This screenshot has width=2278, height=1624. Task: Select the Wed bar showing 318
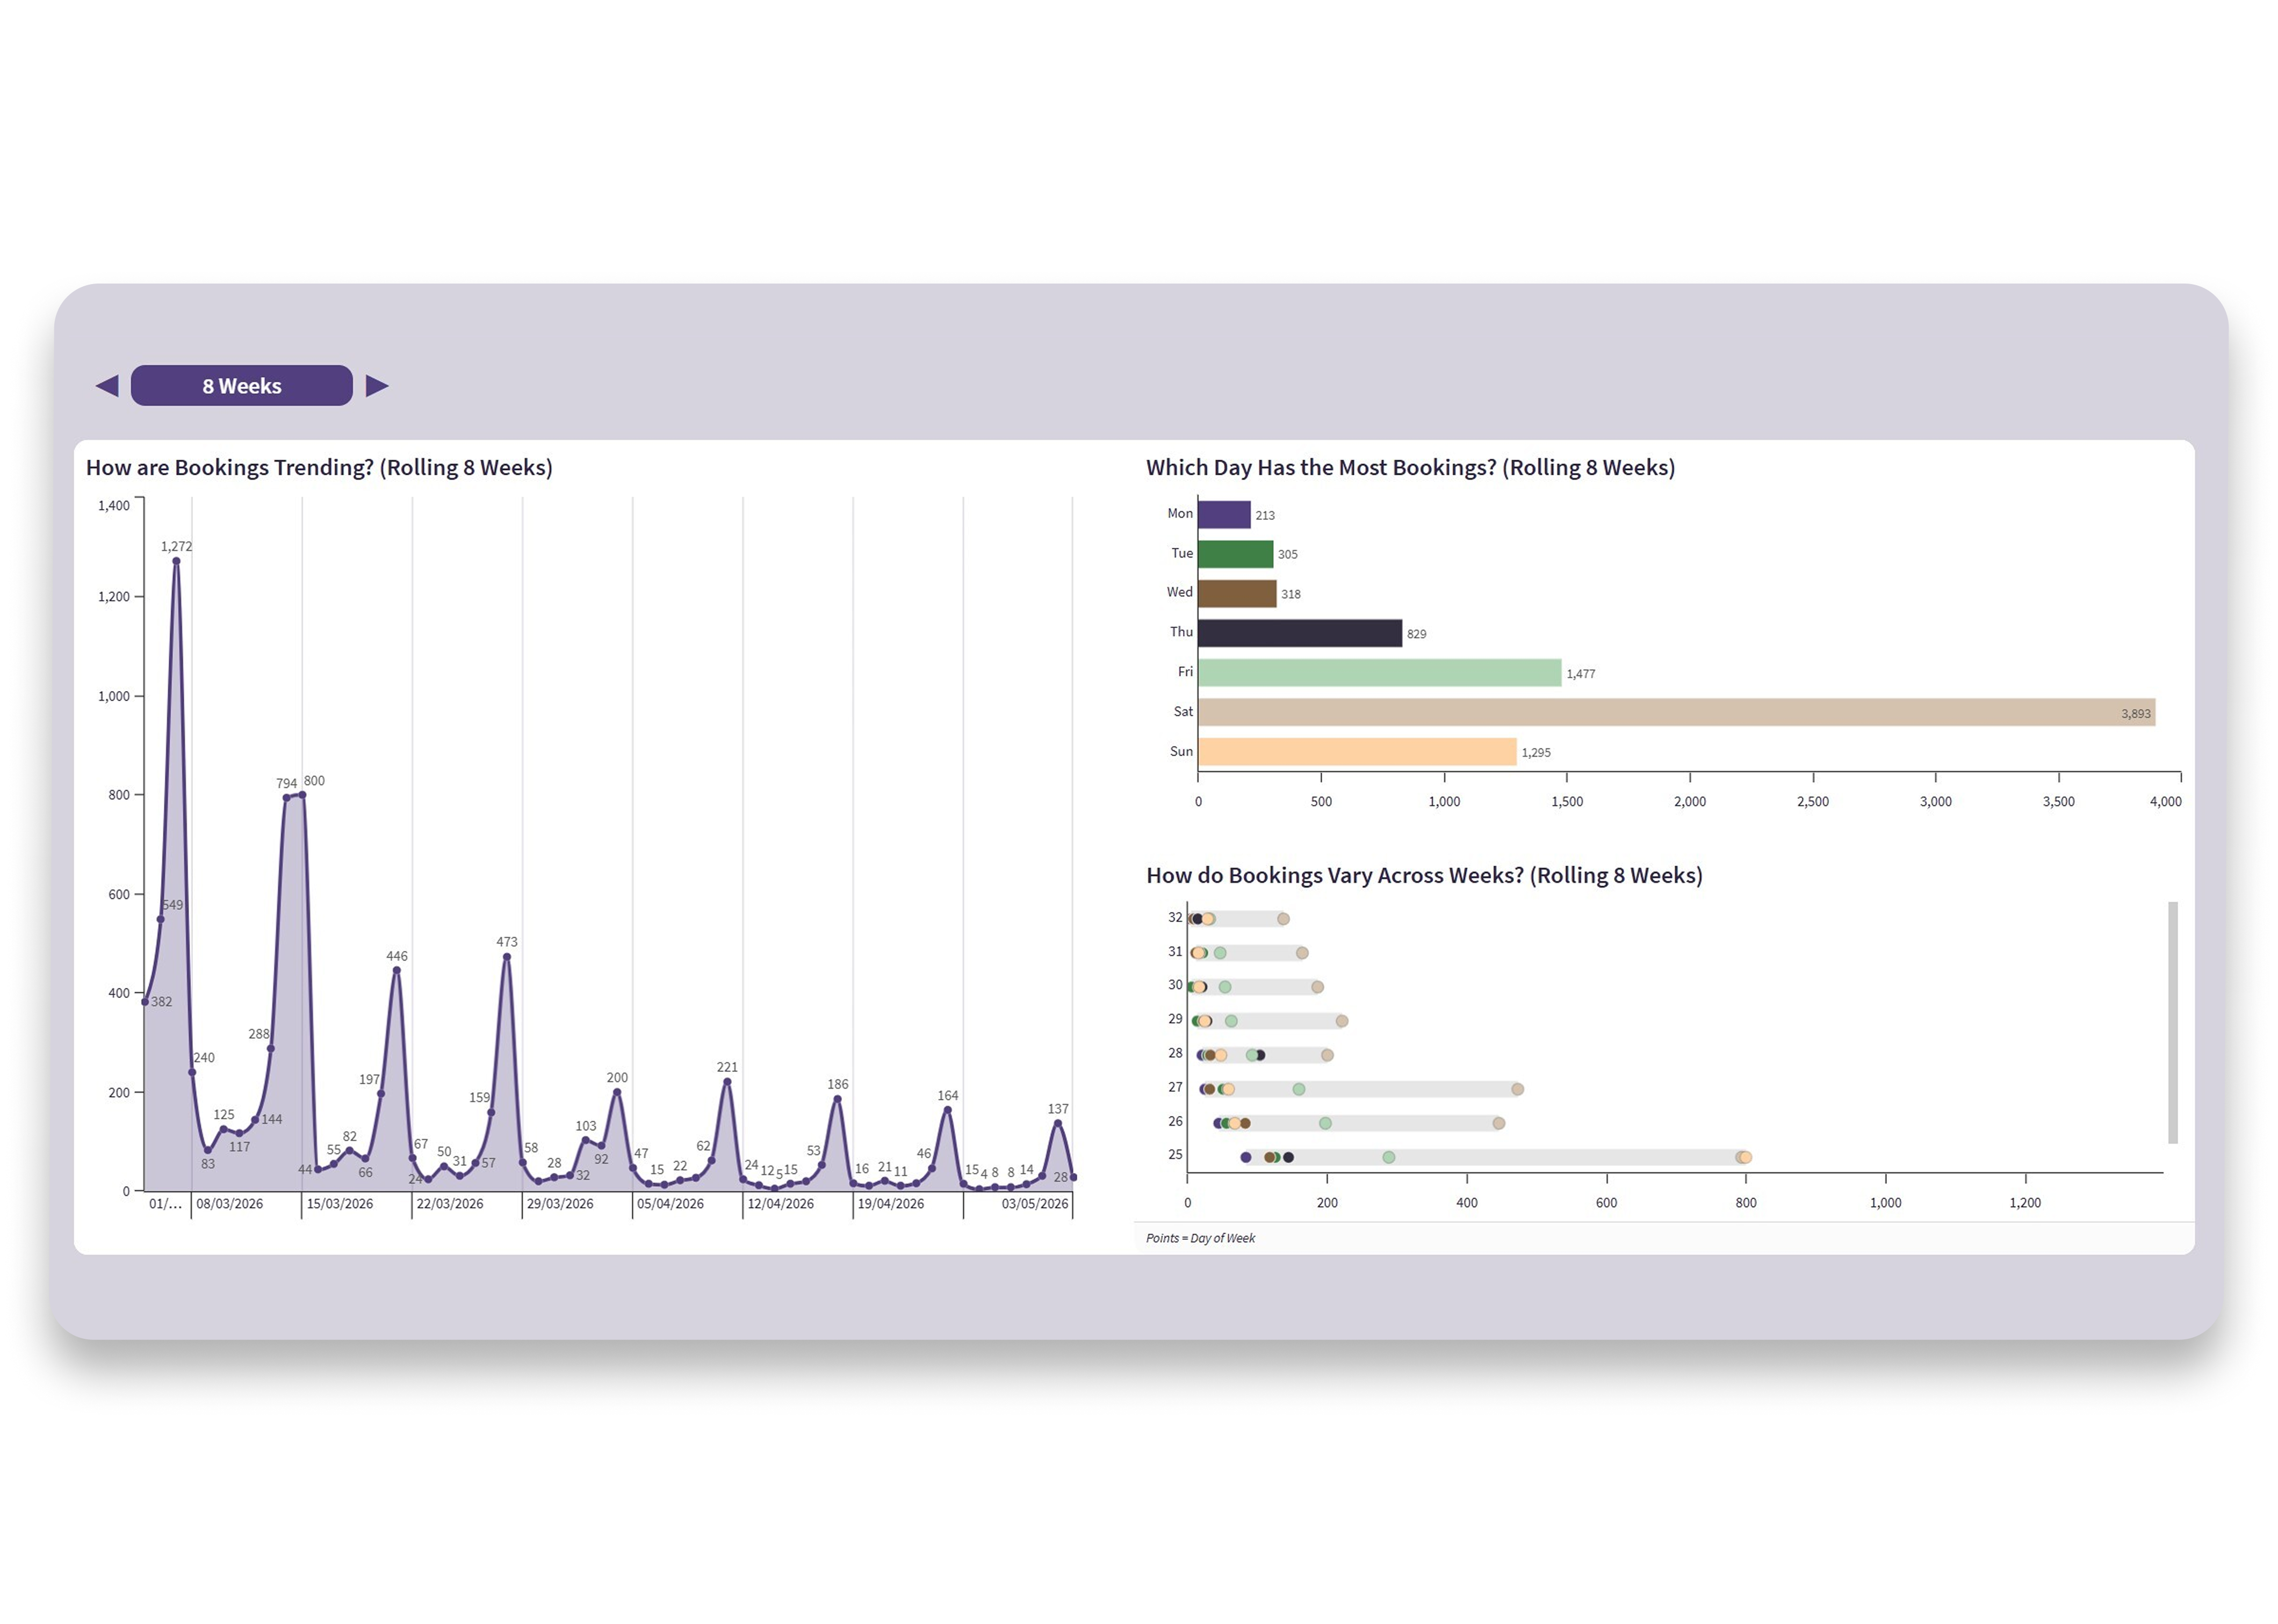click(x=1237, y=594)
